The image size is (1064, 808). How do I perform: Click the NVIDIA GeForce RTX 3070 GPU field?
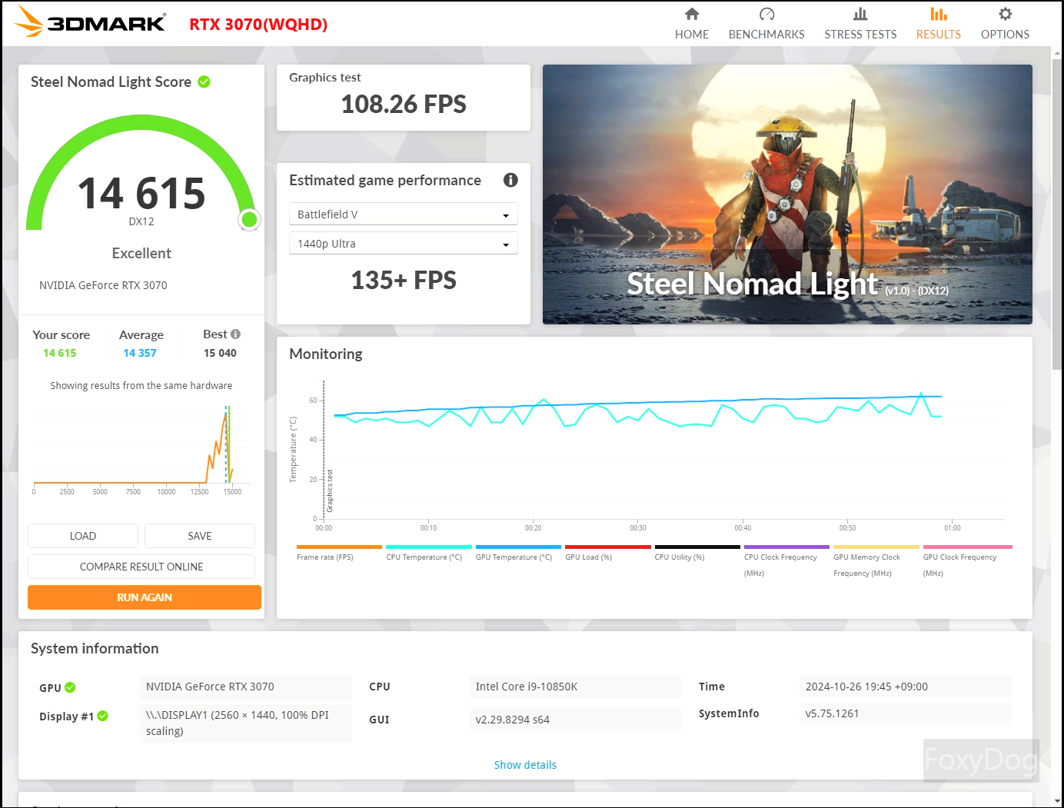246,687
